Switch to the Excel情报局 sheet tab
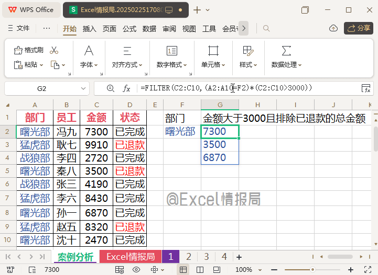Image resolution: width=378 pixels, height=275 pixels. (131, 257)
